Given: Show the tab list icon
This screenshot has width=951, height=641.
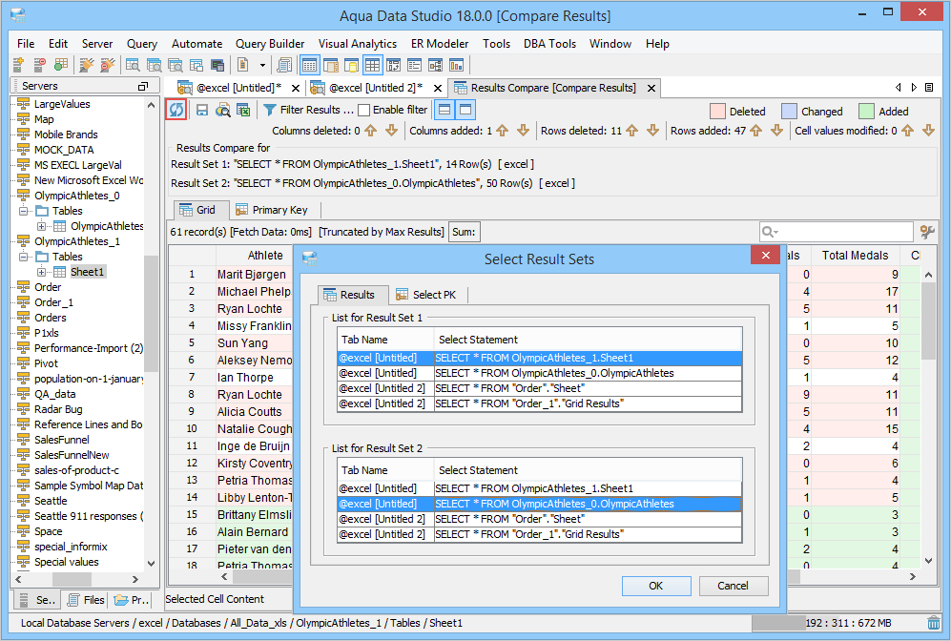Looking at the screenshot, I should click(x=928, y=88).
